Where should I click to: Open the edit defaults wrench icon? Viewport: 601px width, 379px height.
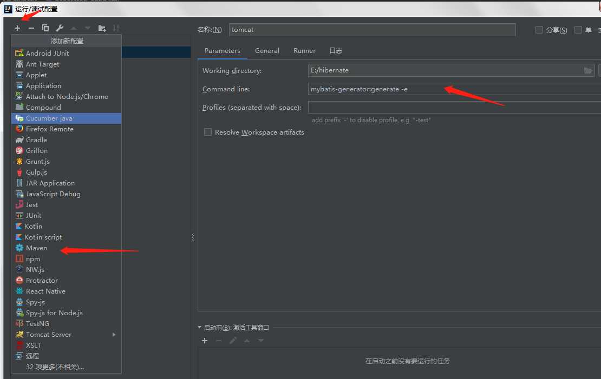coord(60,28)
